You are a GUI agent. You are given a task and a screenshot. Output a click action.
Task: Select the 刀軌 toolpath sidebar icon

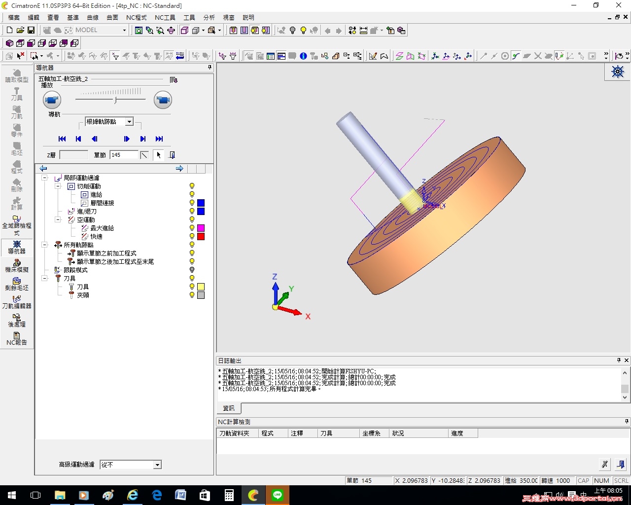click(17, 112)
